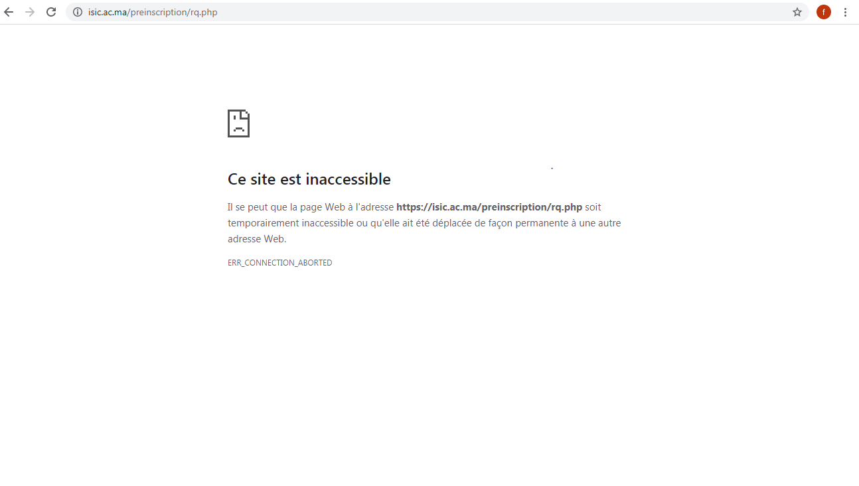
Task: Click the sad page error icon
Action: click(238, 123)
